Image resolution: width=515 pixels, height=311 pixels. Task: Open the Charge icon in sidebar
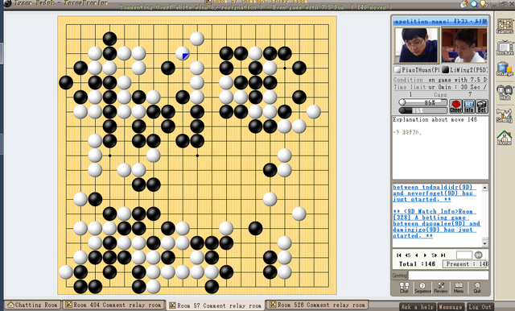[505, 69]
